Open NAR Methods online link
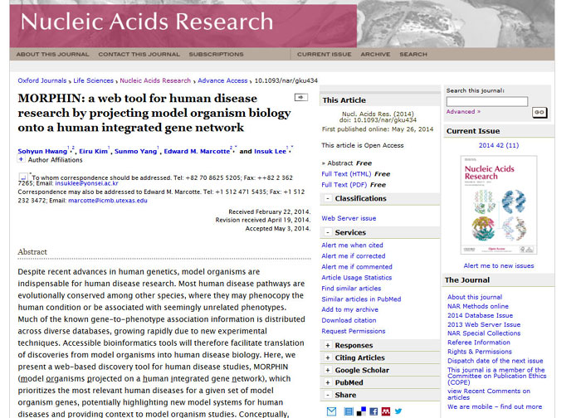Screen dimensions: 581x418 [x=478, y=306]
